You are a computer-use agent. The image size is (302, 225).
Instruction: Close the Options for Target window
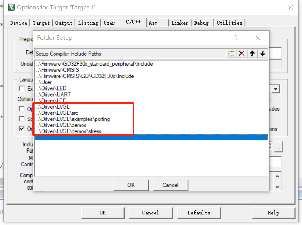click(290, 8)
